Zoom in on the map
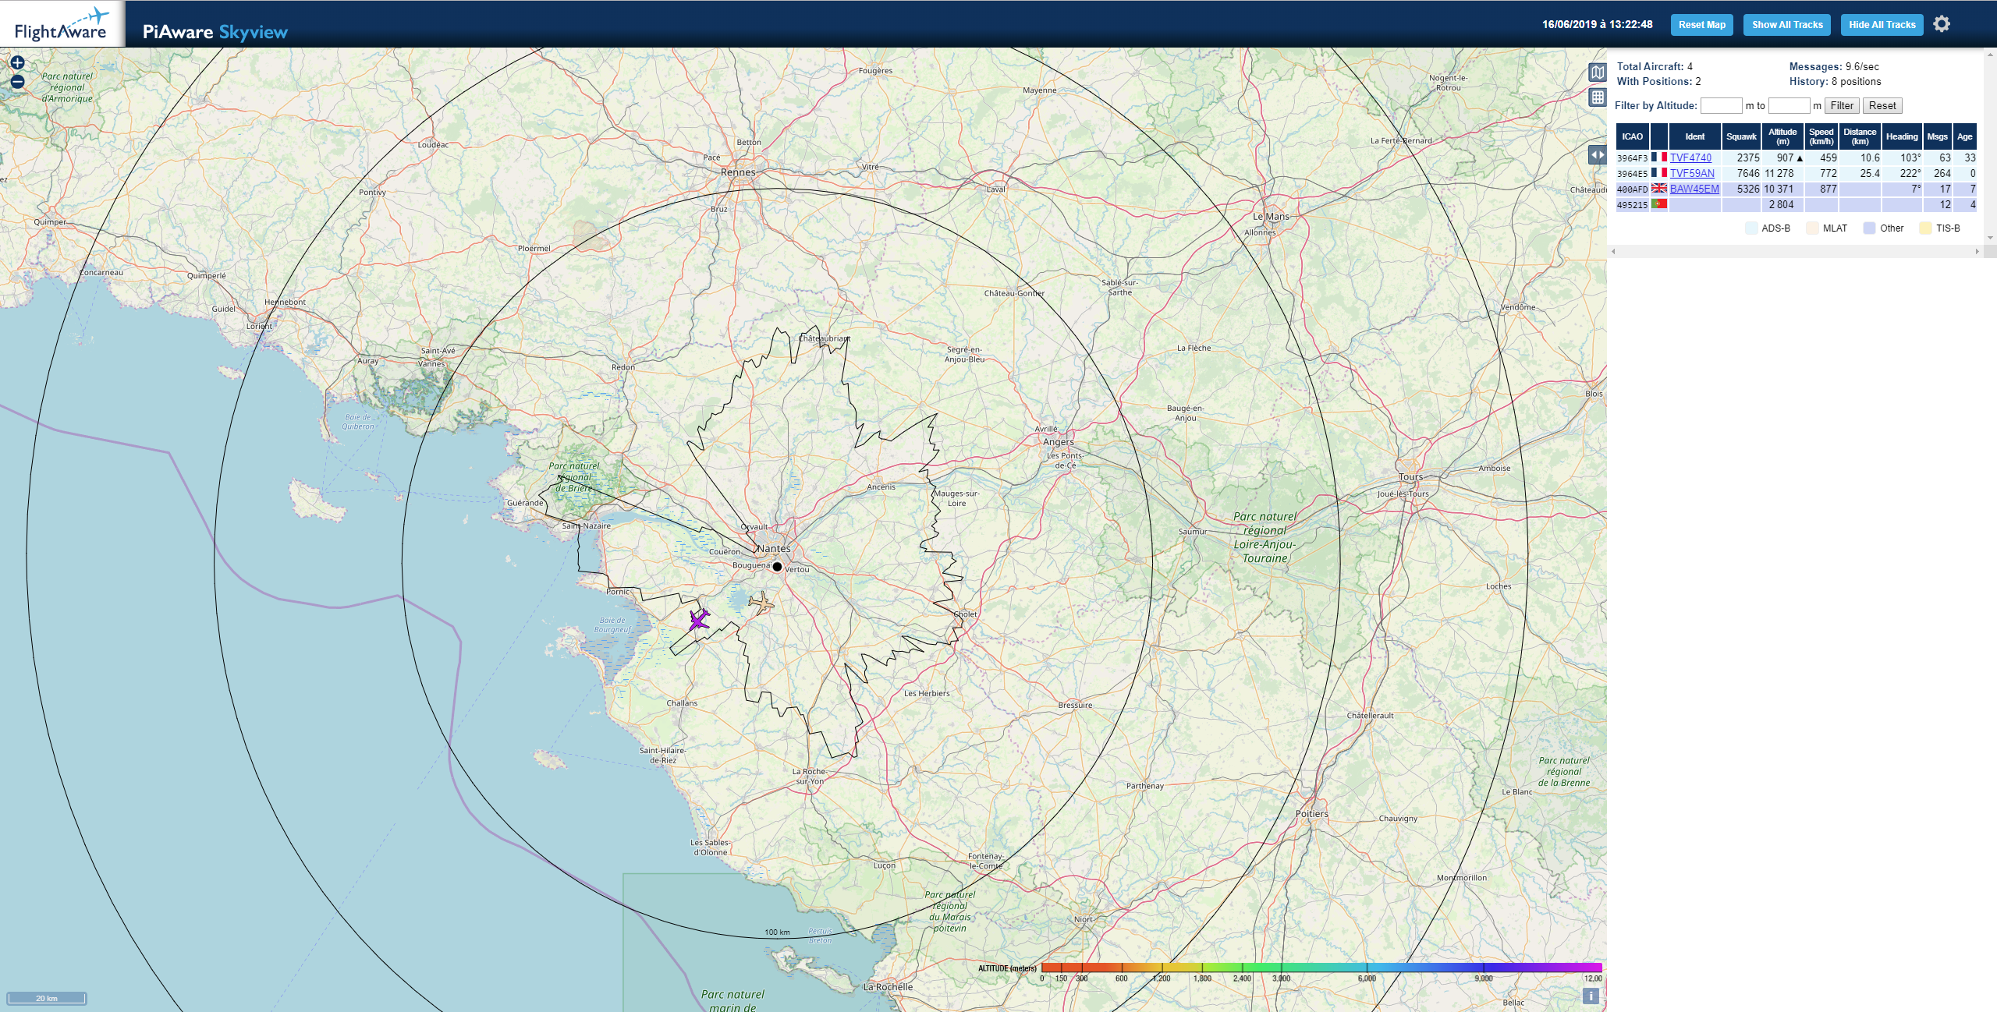This screenshot has height=1012, width=1997. [x=17, y=62]
